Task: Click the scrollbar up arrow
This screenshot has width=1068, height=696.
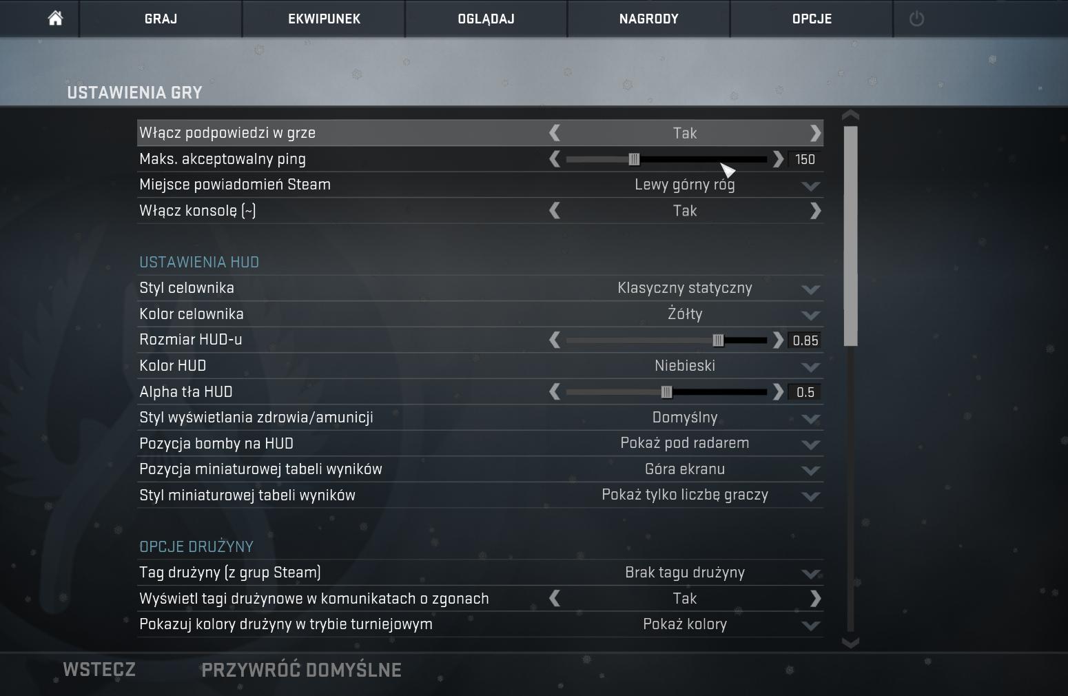Action: (x=850, y=115)
